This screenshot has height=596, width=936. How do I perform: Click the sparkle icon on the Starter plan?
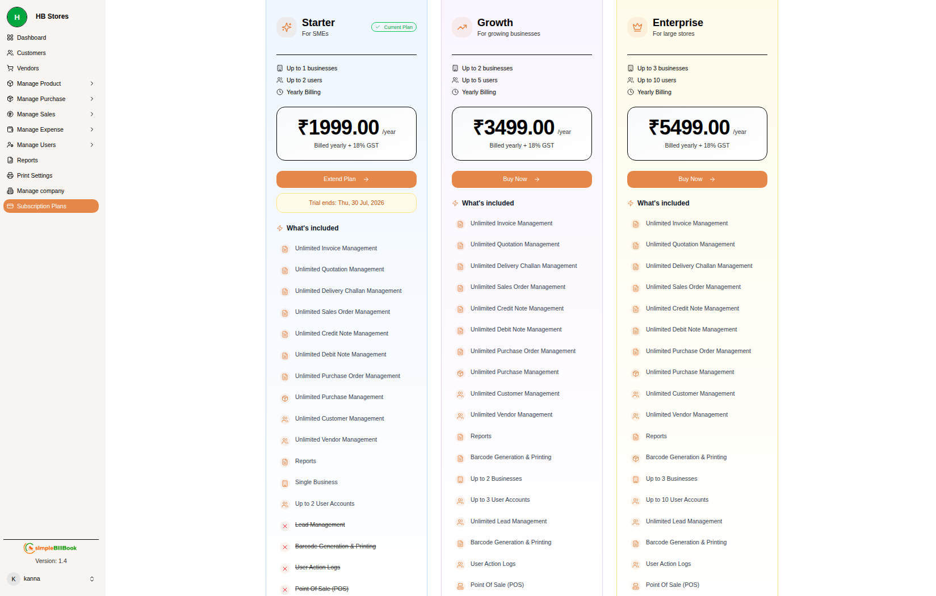pyautogui.click(x=286, y=27)
